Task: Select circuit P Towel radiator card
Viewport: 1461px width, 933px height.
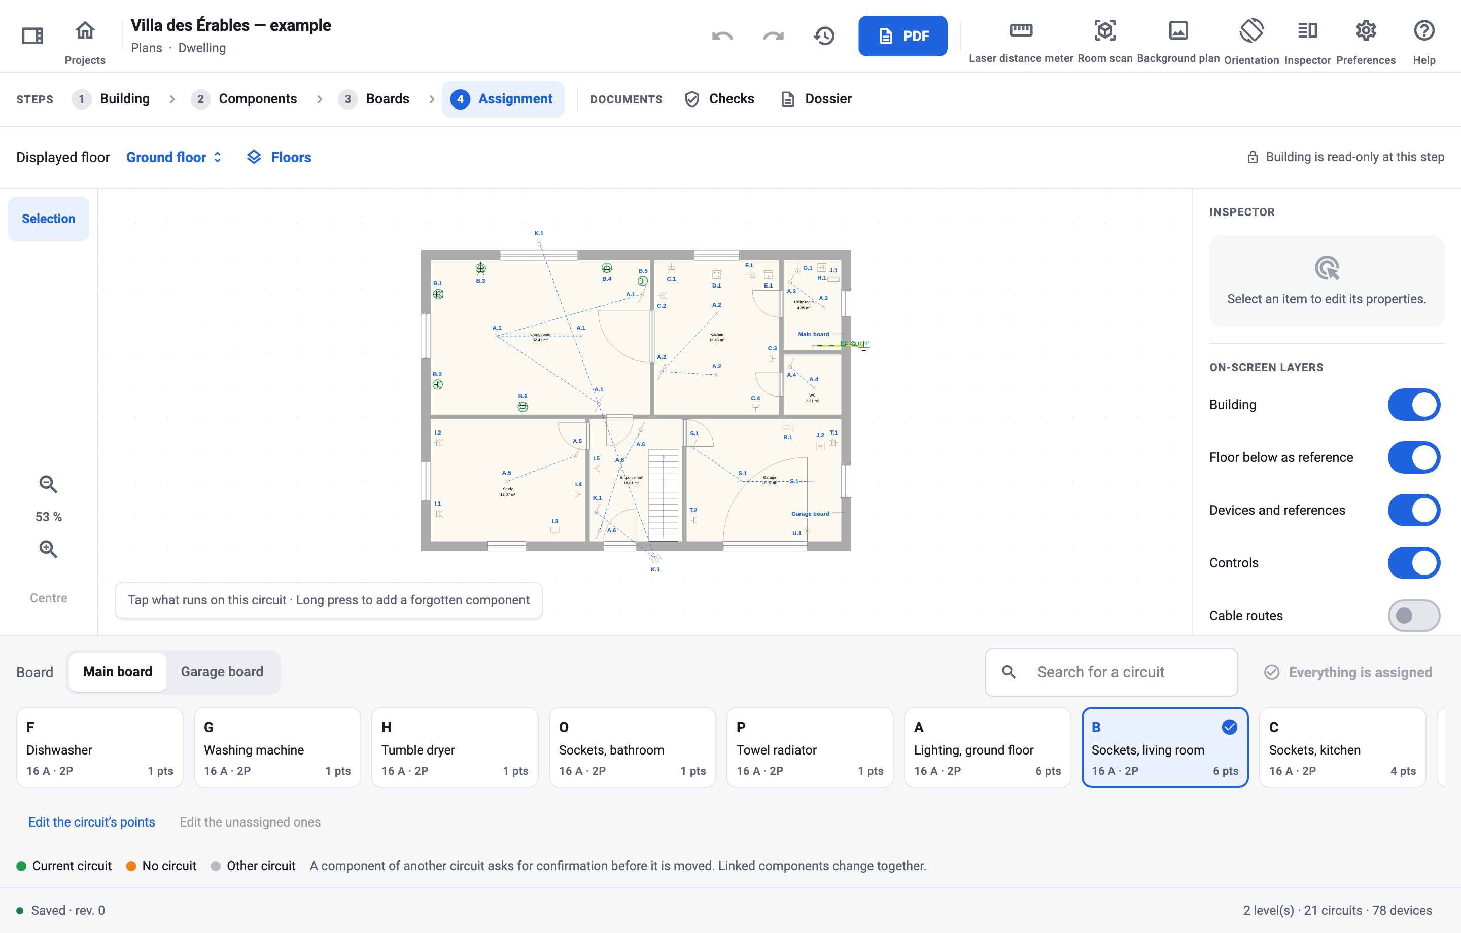Action: 809,747
